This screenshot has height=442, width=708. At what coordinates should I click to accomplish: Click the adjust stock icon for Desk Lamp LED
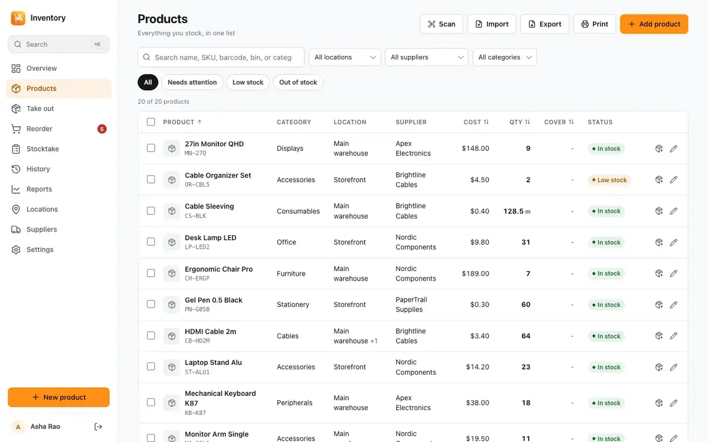pyautogui.click(x=659, y=242)
